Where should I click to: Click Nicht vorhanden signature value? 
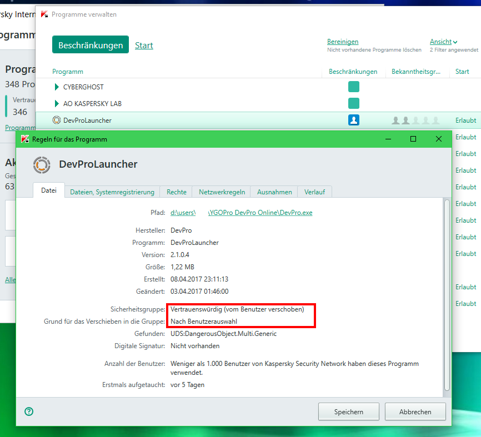(195, 345)
